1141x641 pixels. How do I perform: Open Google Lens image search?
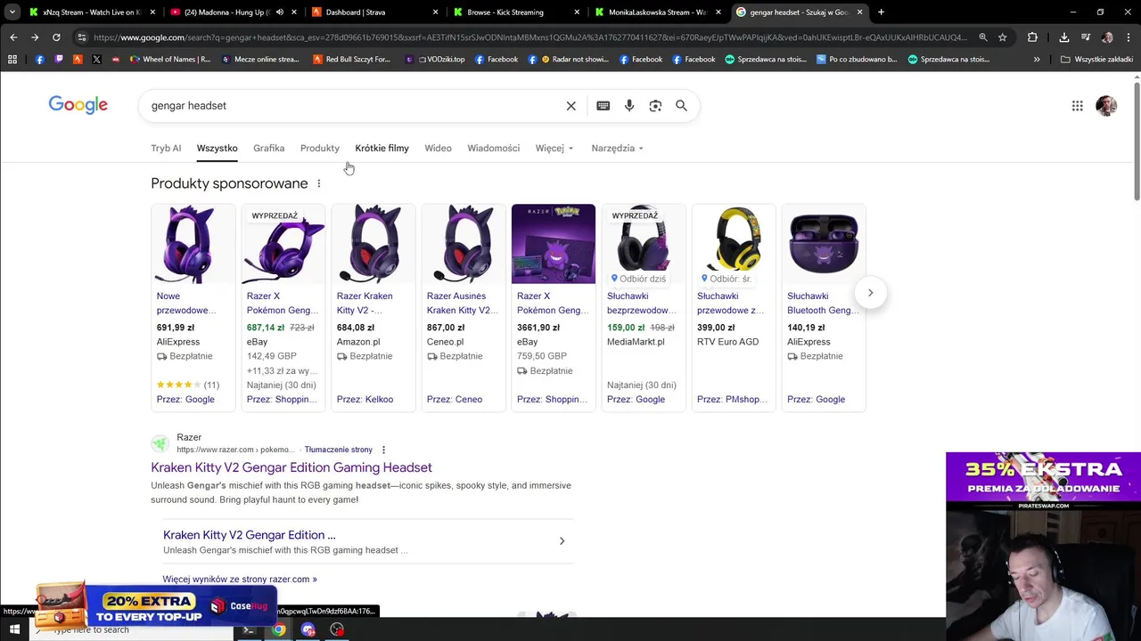[655, 106]
